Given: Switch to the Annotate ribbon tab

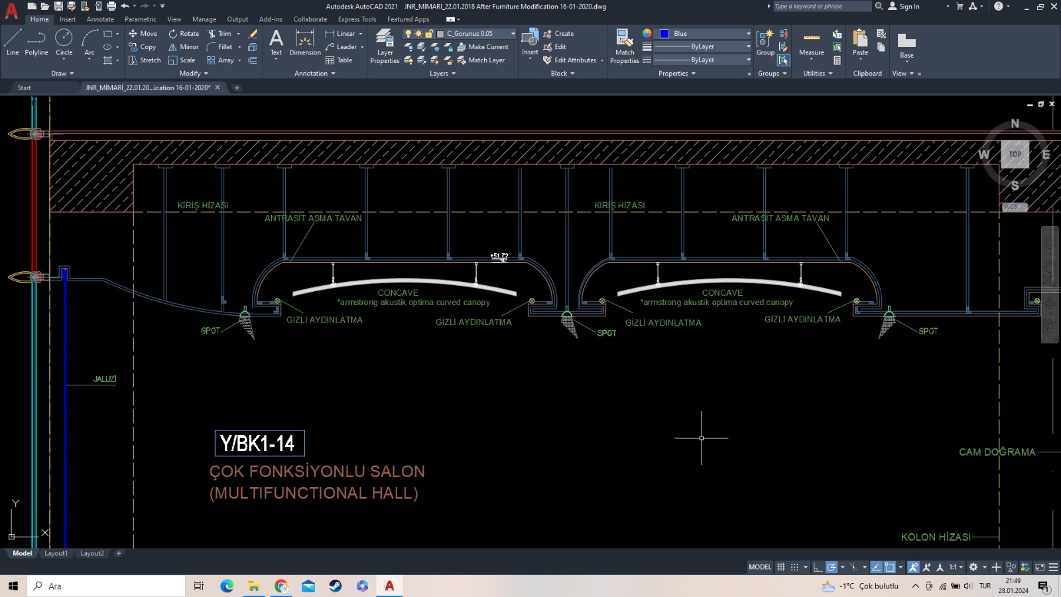Looking at the screenshot, I should 100,19.
